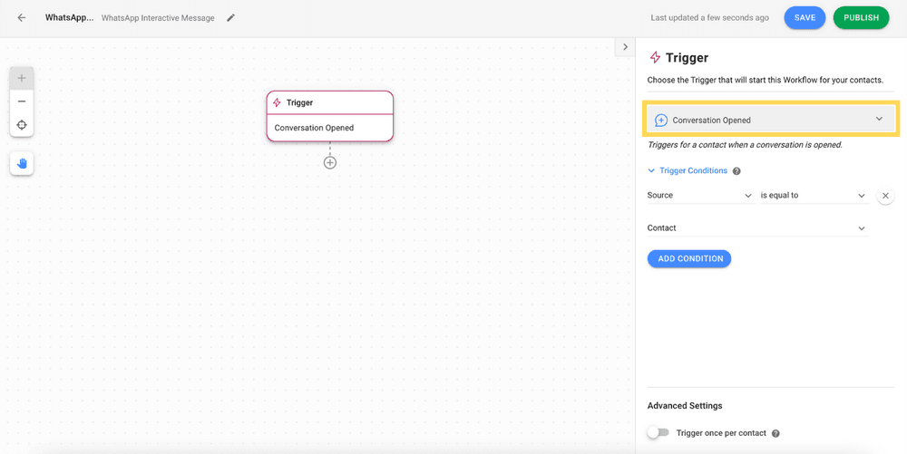
Task: Go back using the arrow icon
Action: click(x=22, y=18)
